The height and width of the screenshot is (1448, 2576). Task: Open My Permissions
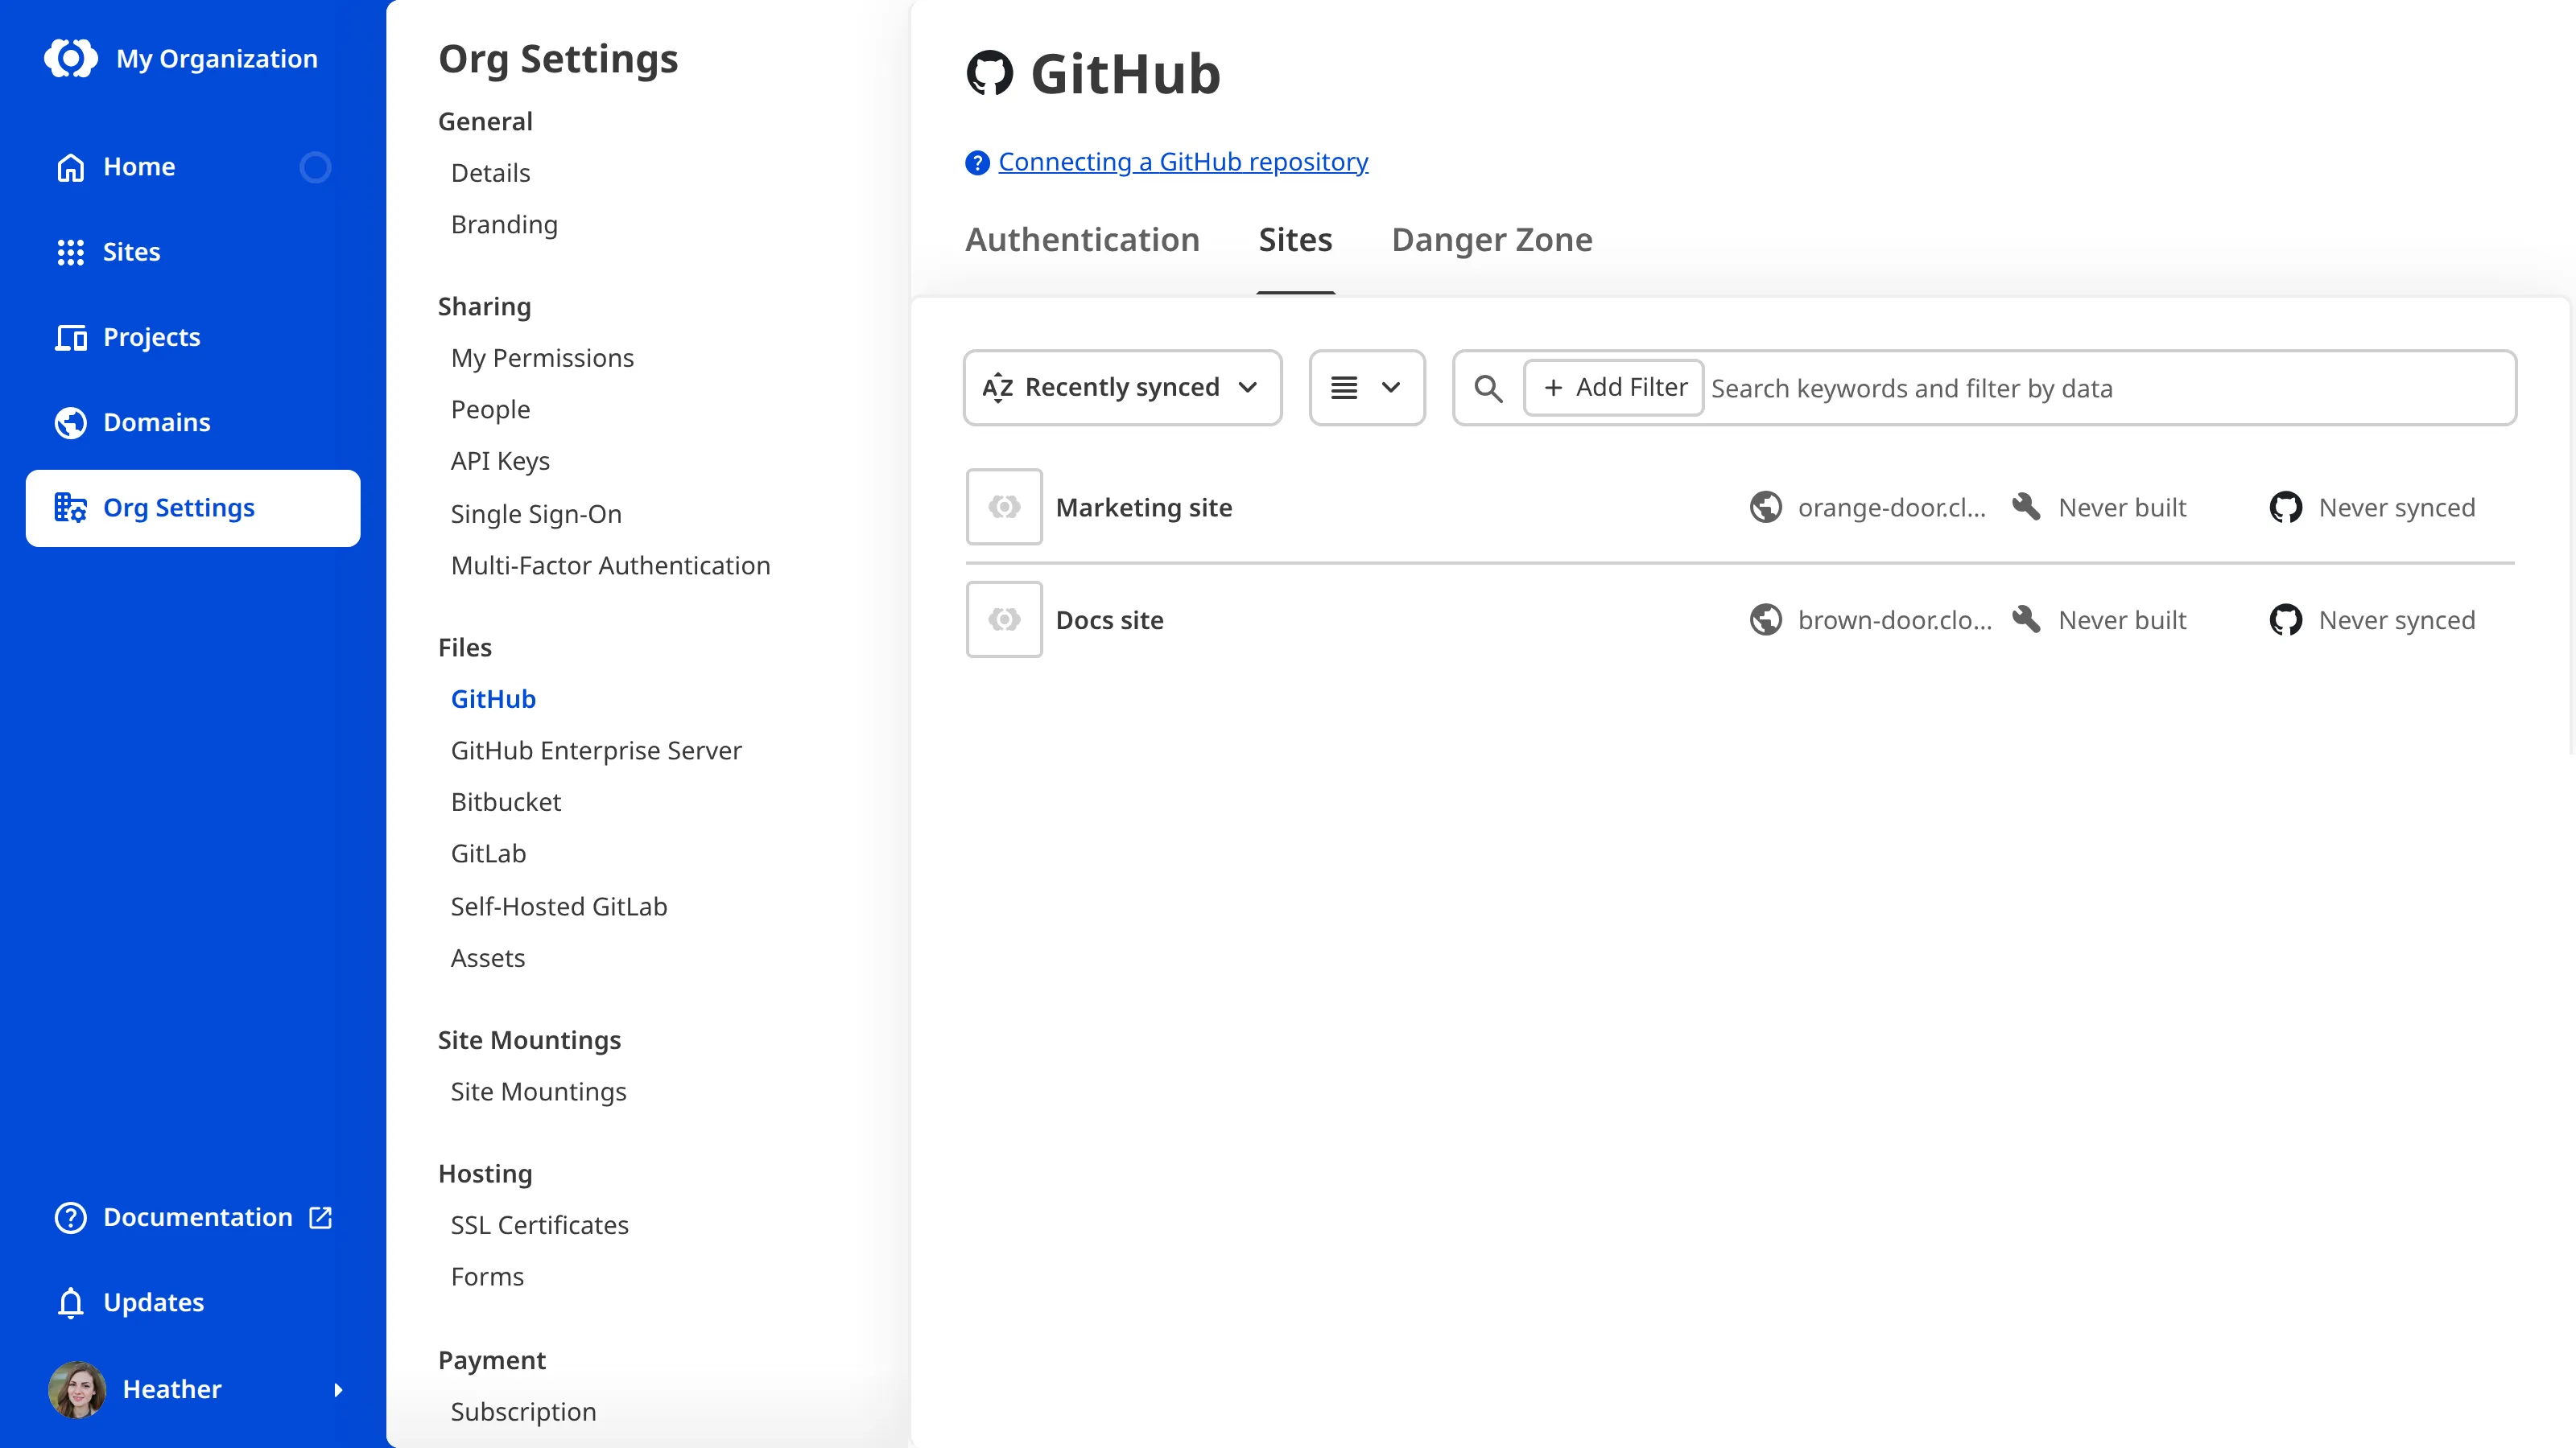click(x=542, y=358)
